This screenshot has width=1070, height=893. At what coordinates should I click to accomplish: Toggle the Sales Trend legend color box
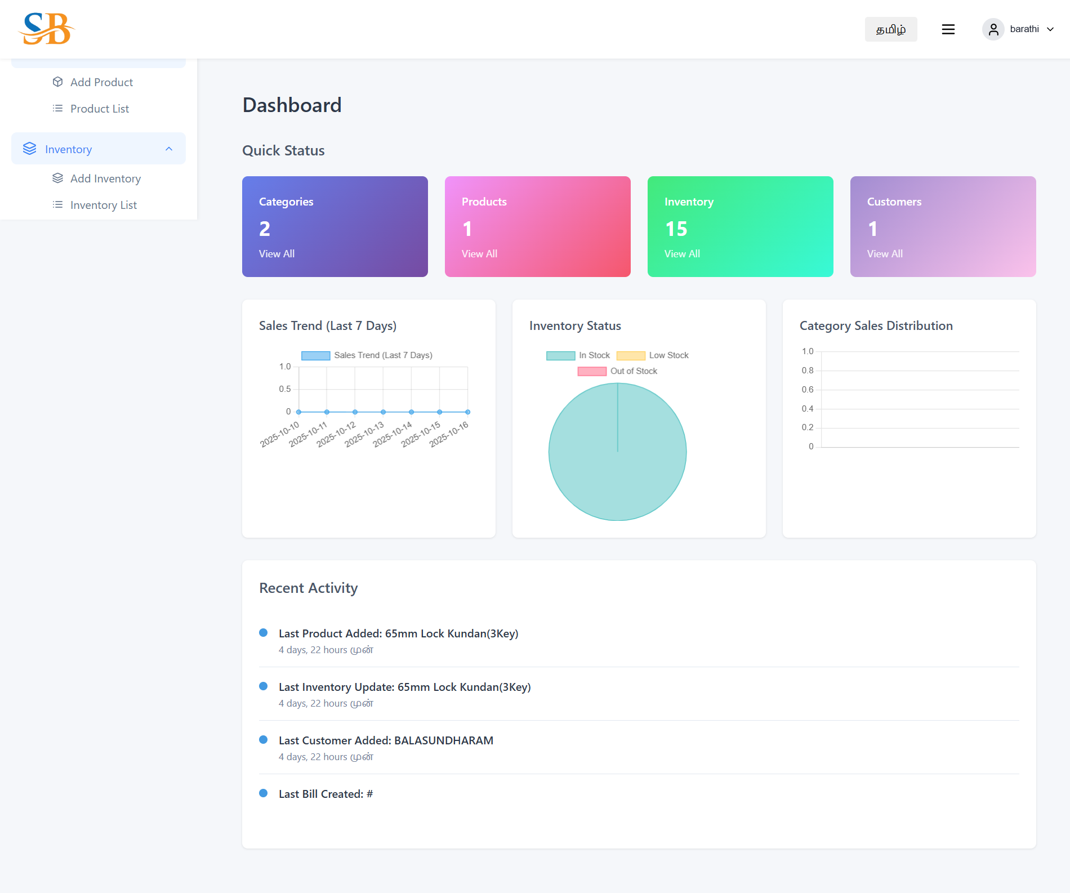click(315, 355)
